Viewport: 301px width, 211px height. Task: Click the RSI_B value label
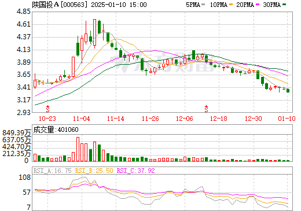[x=94, y=171]
